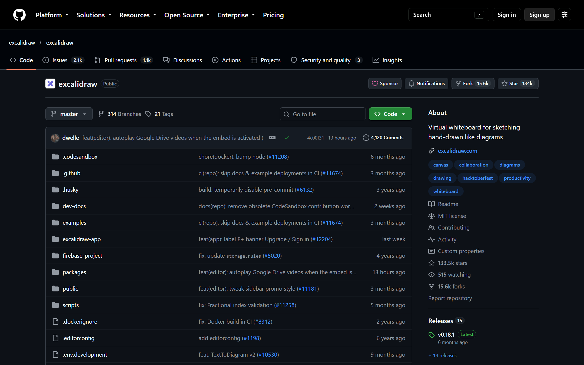The image size is (584, 365).
Task: Open the appearance settings icon beside Sign up
Action: point(565,15)
